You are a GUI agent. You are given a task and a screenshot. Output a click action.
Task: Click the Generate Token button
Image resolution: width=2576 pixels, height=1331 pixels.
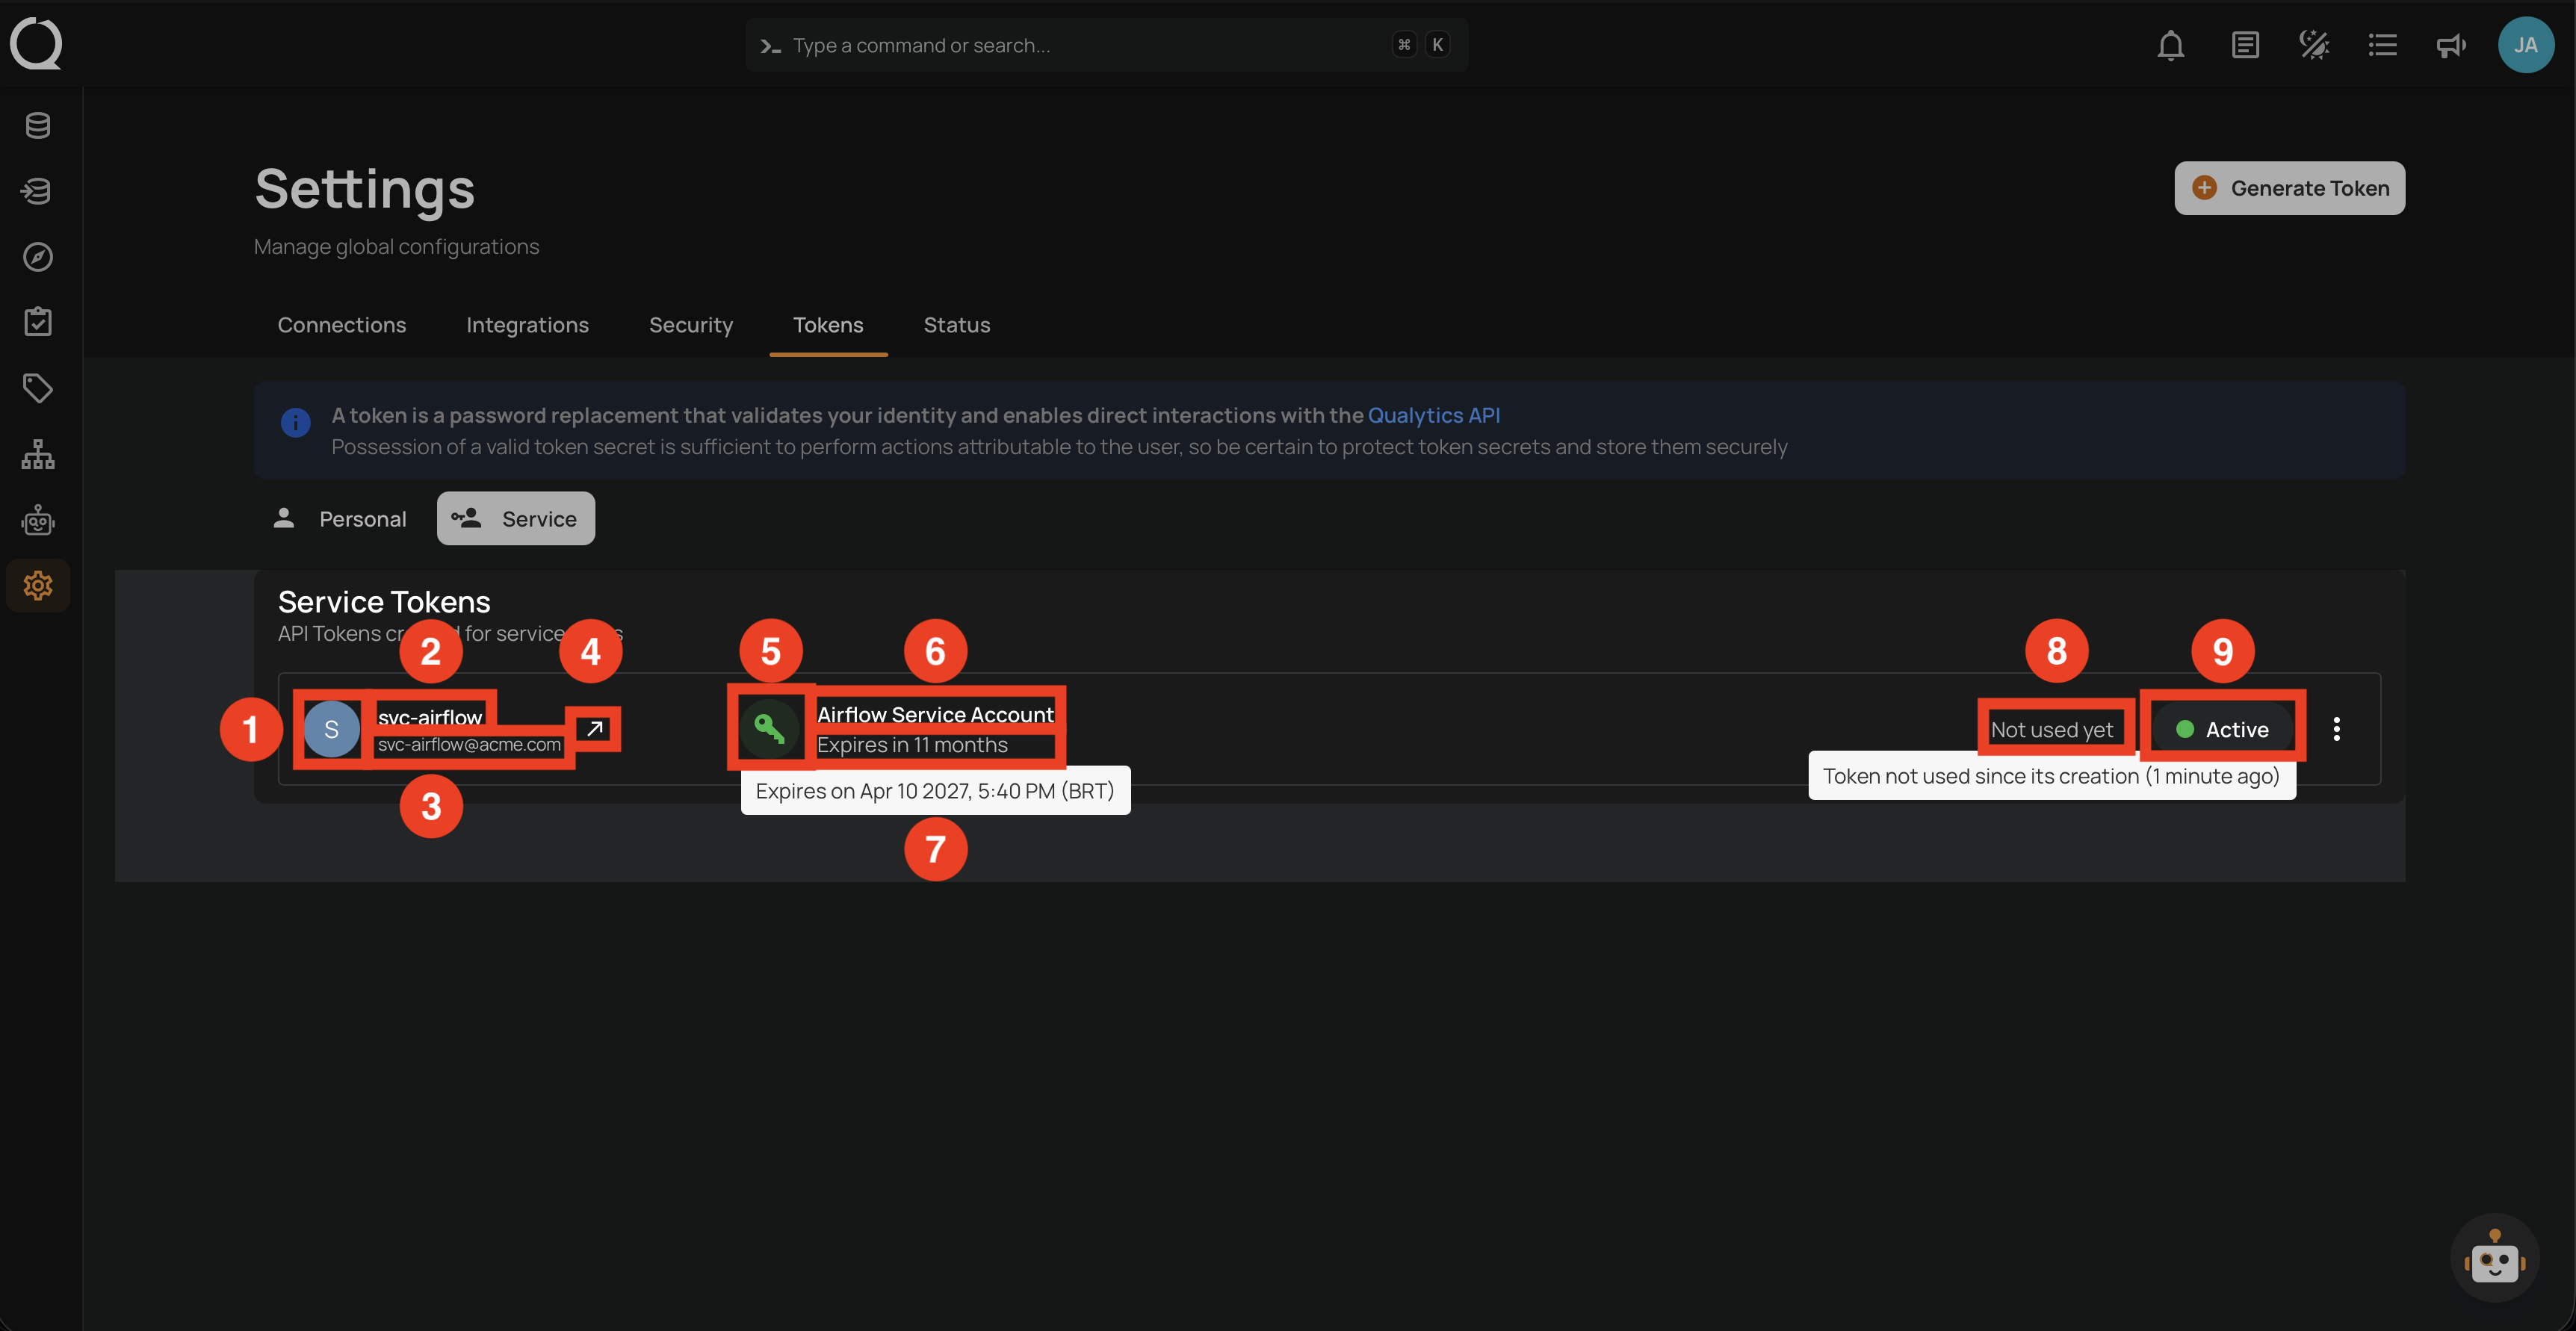2289,188
